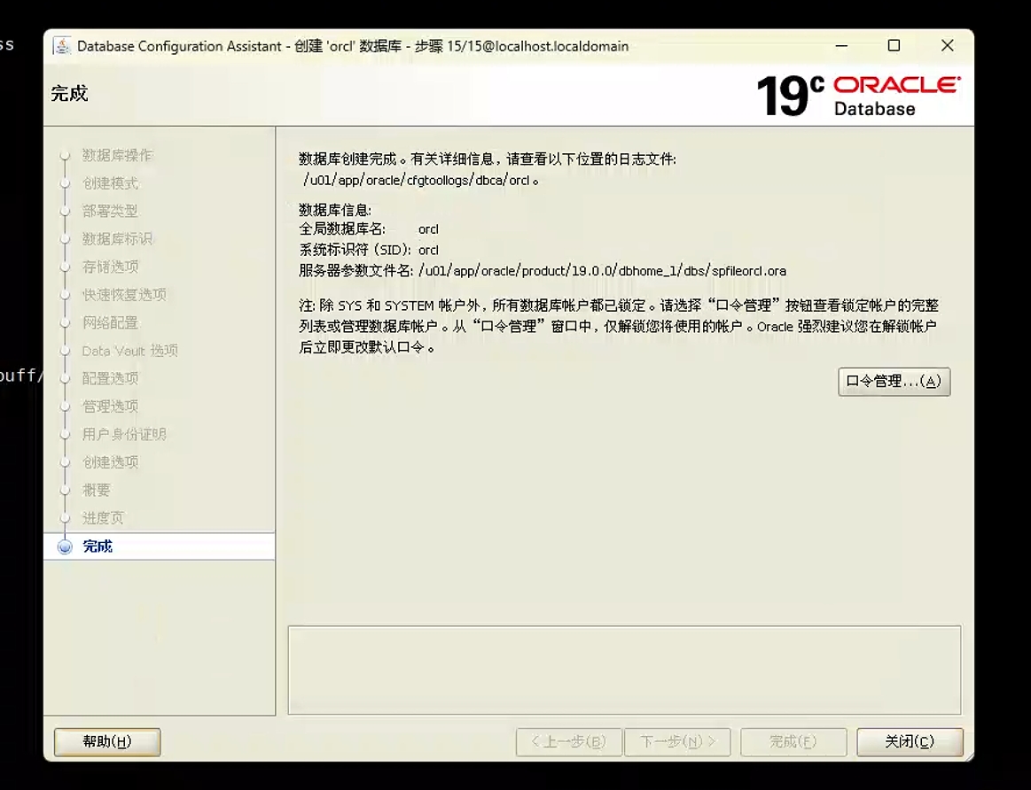Click the log path /u01/app/oracle/cfgtoollogs/dbca/orcl
Viewport: 1031px width, 790px height.
417,180
